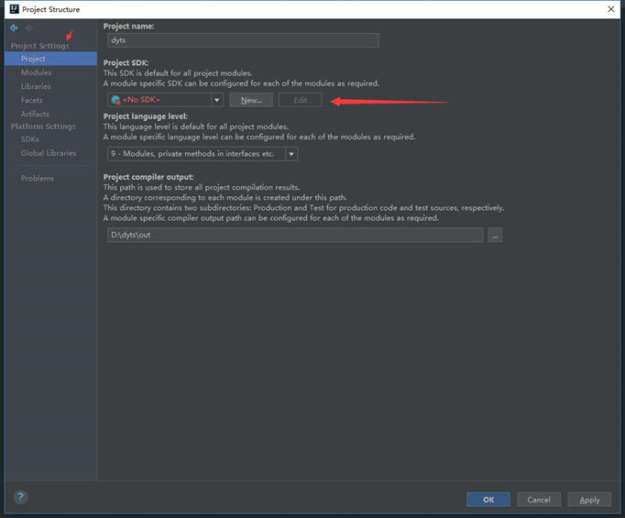Show the Problems section
Image resolution: width=625 pixels, height=518 pixels.
click(38, 179)
